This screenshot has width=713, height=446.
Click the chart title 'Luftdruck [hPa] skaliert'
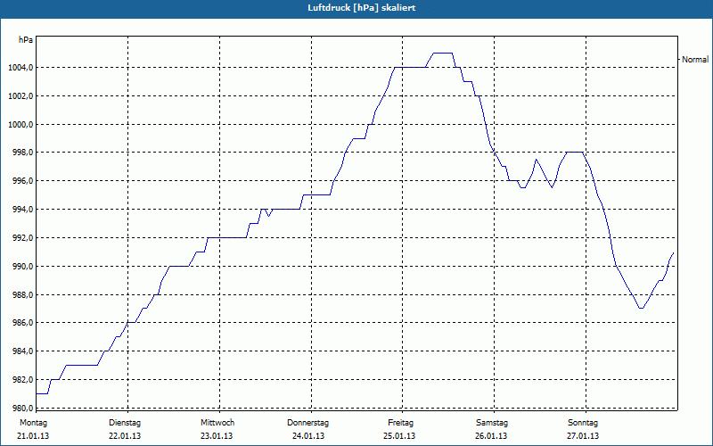362,8
